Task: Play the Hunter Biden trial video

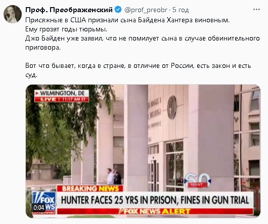Action: (143, 151)
